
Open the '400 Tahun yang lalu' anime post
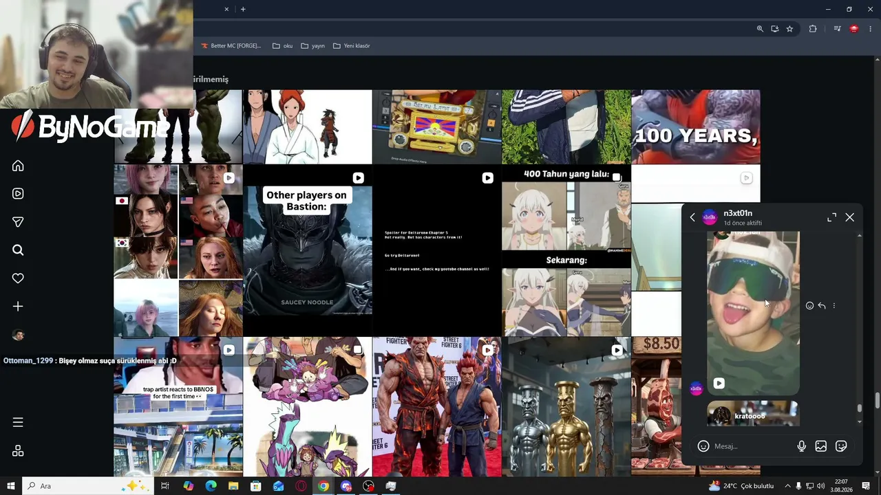[566, 250]
